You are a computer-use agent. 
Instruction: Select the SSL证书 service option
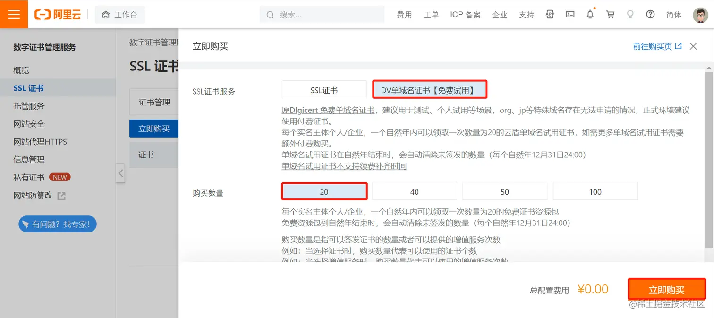click(x=324, y=90)
